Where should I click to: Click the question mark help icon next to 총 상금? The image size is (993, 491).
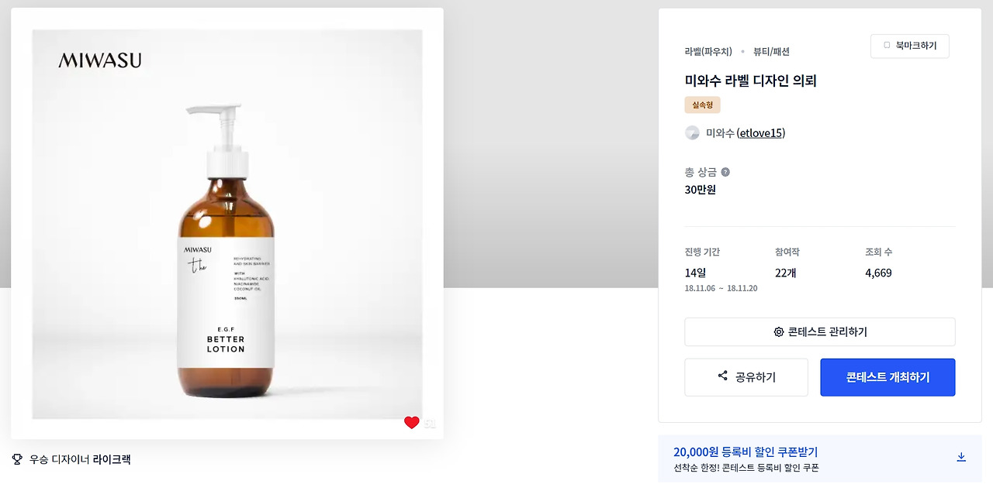[x=725, y=172]
